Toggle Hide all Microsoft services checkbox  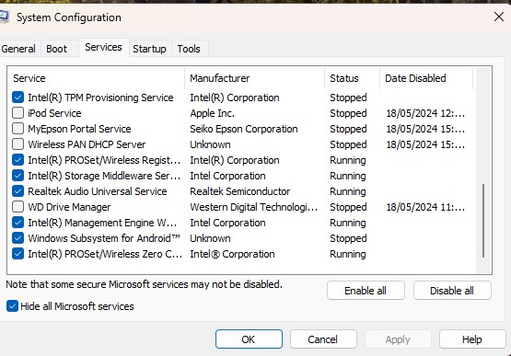tap(12, 306)
